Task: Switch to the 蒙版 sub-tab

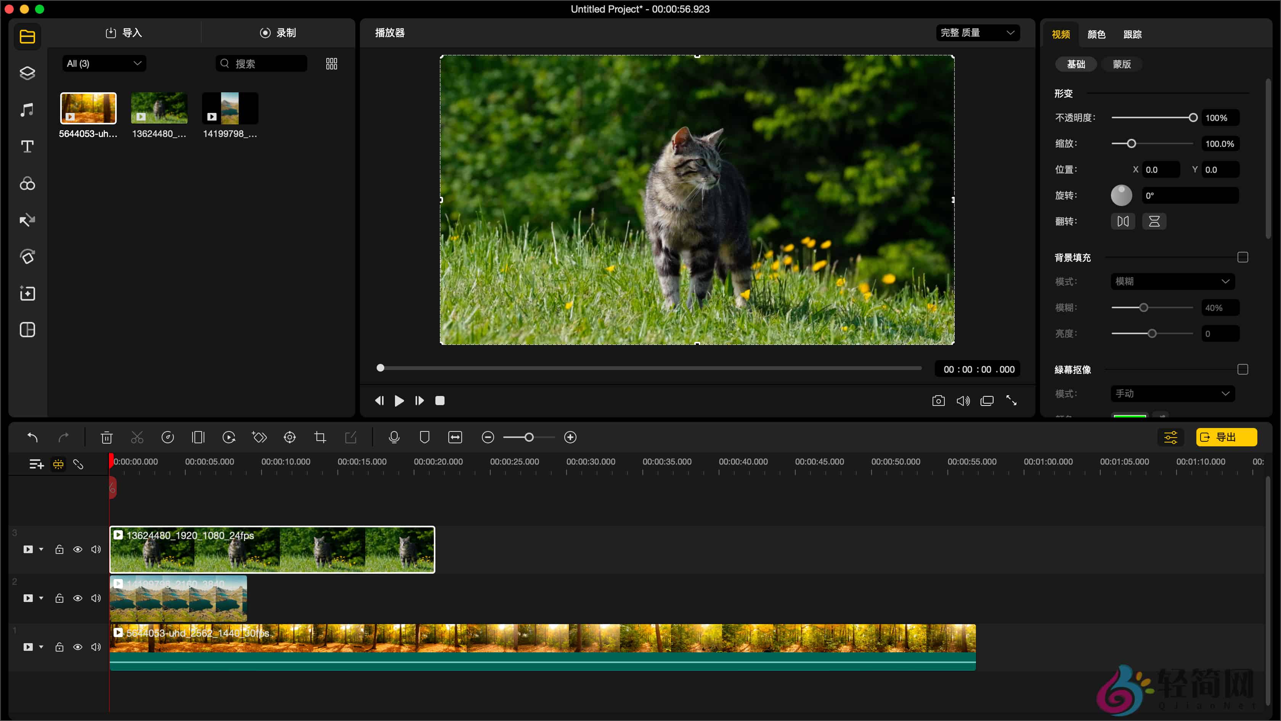Action: (1122, 64)
